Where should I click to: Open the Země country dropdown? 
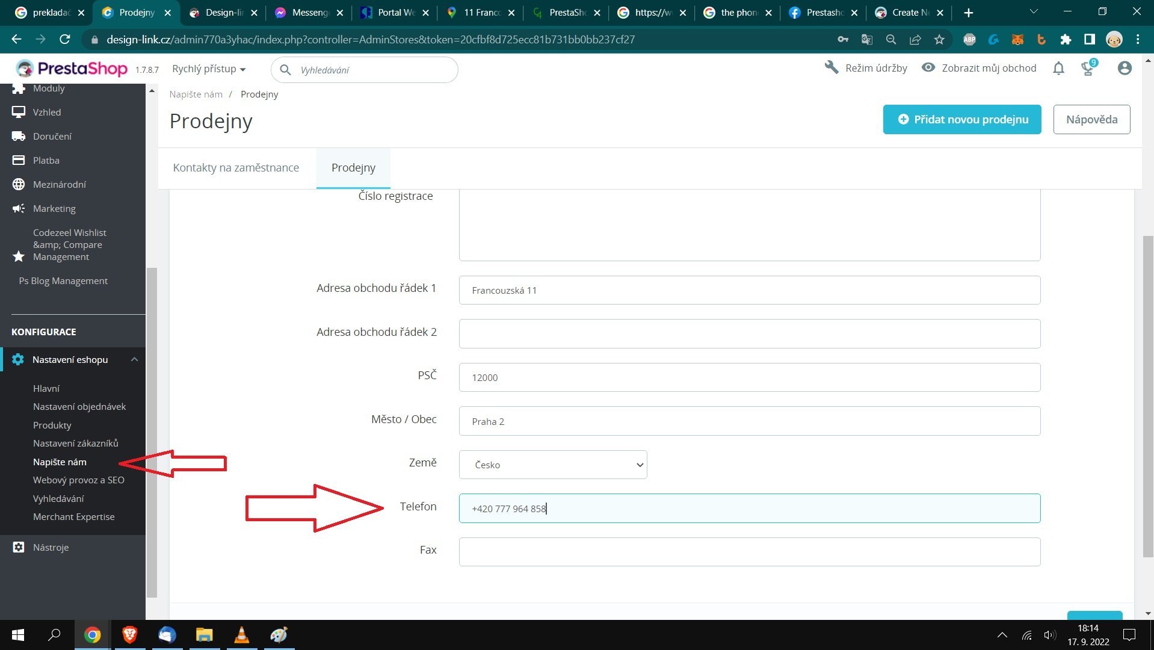pyautogui.click(x=553, y=465)
